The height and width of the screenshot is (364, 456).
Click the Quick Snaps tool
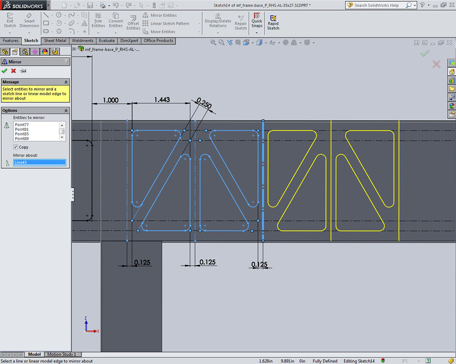tap(256, 20)
